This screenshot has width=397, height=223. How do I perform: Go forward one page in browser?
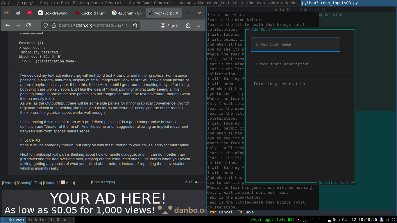18,25
